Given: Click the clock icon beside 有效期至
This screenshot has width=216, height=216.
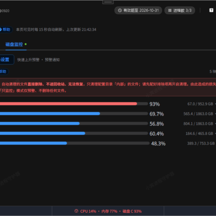Looking at the screenshot, I should pyautogui.click(x=120, y=10).
